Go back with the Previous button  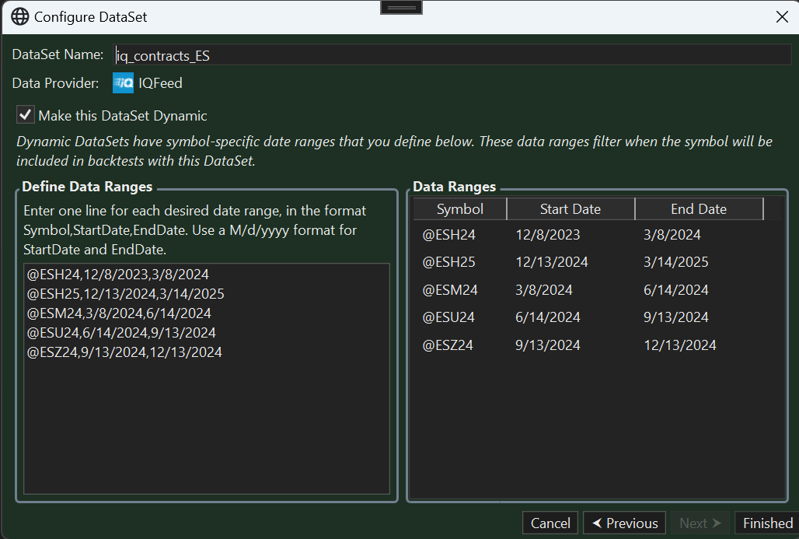tap(625, 523)
